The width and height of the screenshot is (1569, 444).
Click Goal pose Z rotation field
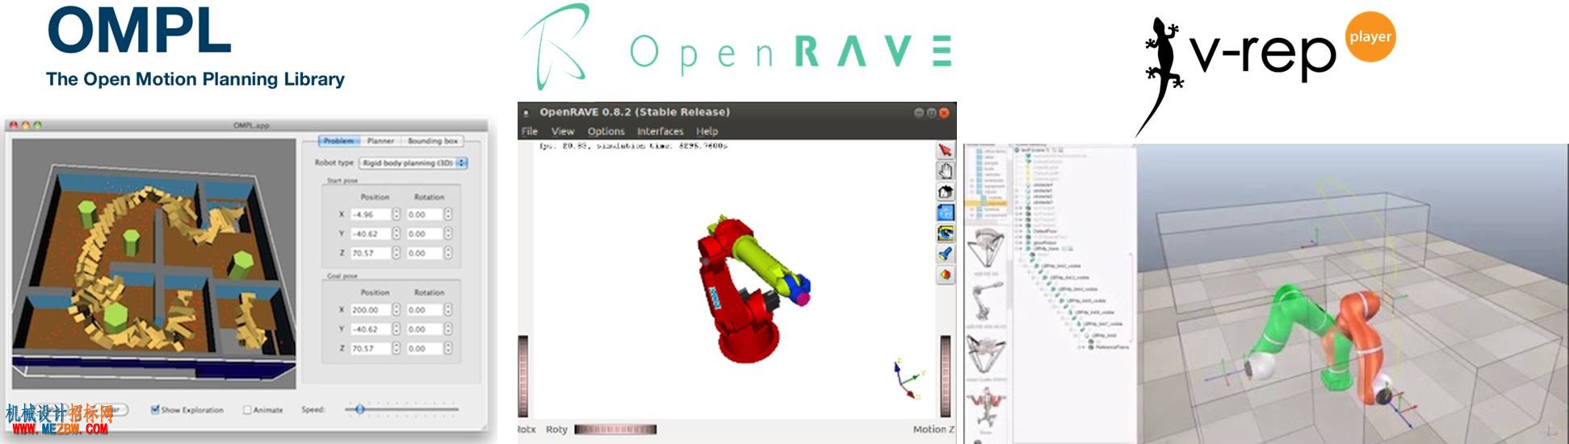424,348
